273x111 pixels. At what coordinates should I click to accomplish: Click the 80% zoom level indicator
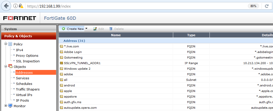tap(253, 6)
